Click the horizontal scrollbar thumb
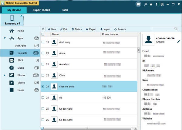The image size is (182, 130). click(87, 128)
